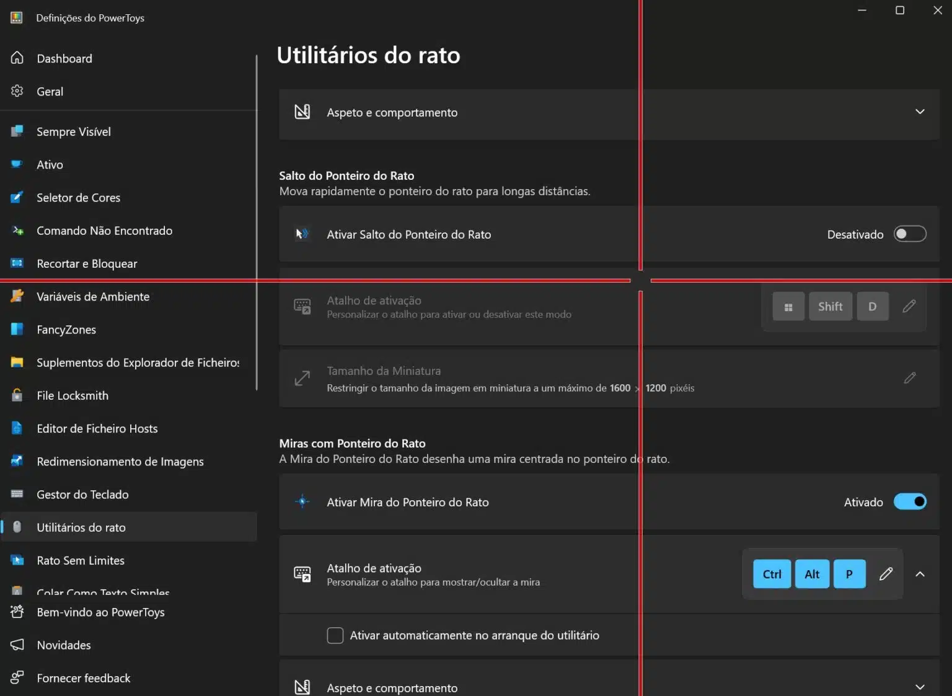
Task: Click the keyboard icon beside mira Atalho de ativação
Action: pyautogui.click(x=302, y=574)
